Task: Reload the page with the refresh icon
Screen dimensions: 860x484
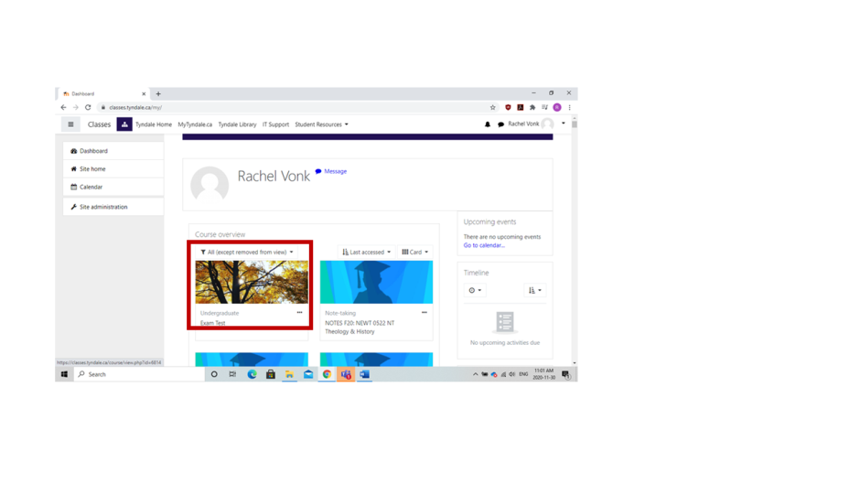Action: point(88,108)
